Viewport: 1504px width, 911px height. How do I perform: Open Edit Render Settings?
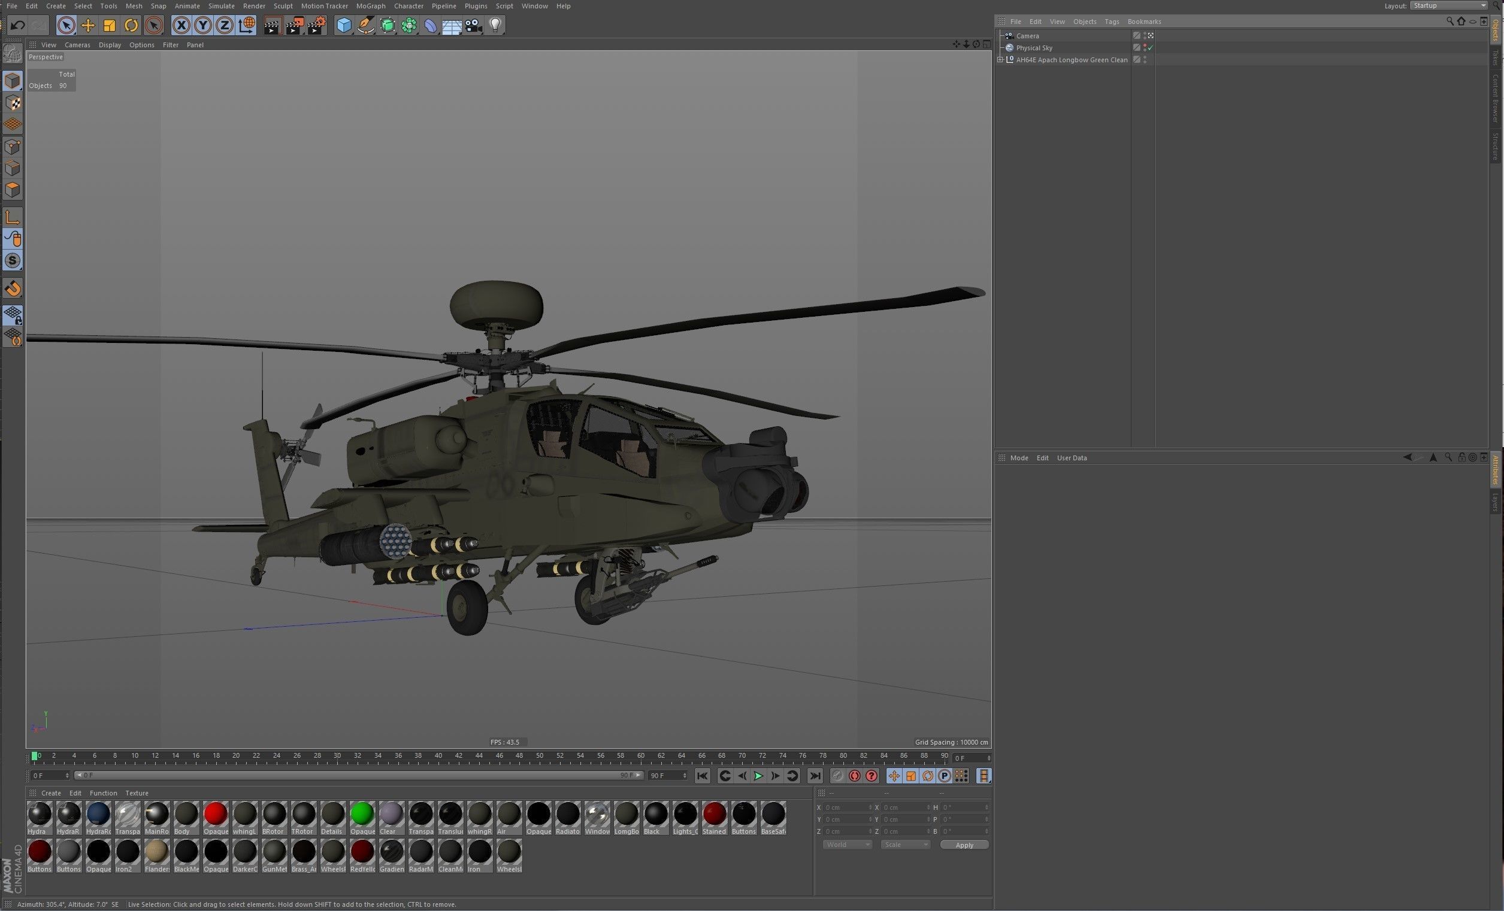pos(316,25)
